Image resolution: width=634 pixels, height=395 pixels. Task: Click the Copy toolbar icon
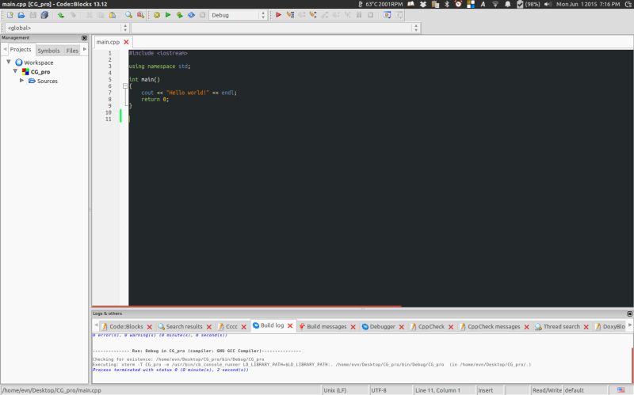pos(101,15)
